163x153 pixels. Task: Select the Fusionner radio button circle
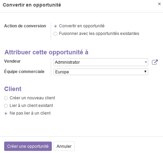point(55,34)
